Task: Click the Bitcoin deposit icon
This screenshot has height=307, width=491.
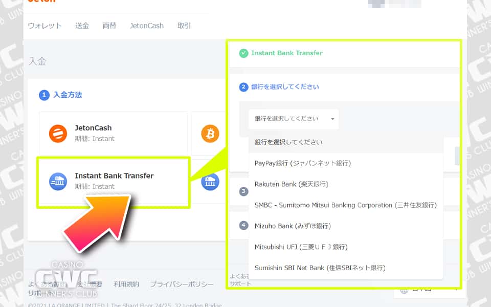Action: pos(210,134)
